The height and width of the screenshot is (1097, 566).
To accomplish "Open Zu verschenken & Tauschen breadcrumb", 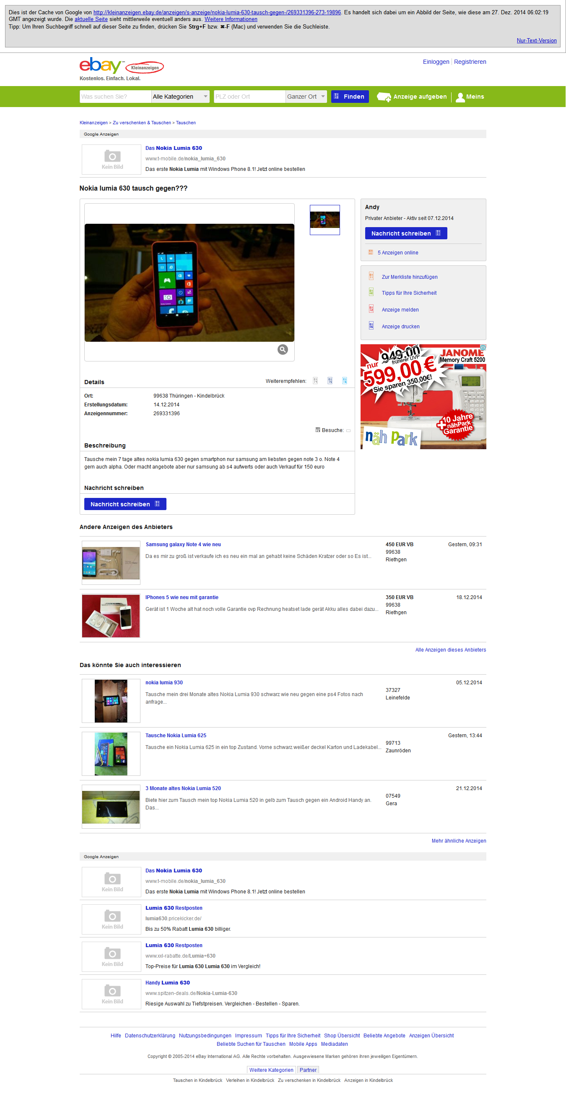I will 142,123.
